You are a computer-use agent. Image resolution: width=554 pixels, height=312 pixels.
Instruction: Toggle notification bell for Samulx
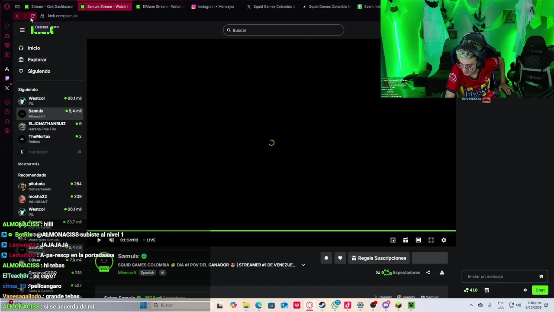point(326,258)
